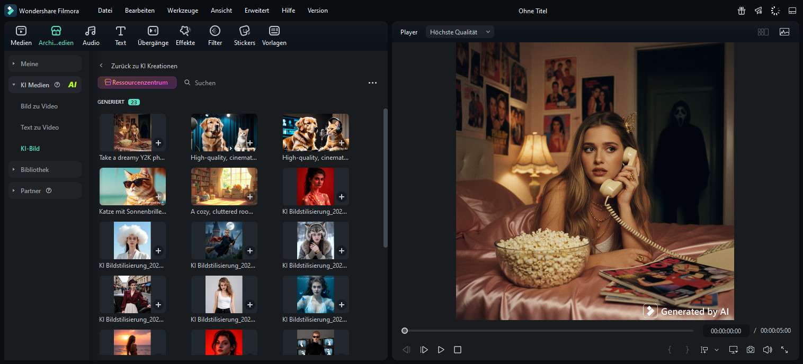
Task: Open the Audio library tab
Action: point(91,35)
